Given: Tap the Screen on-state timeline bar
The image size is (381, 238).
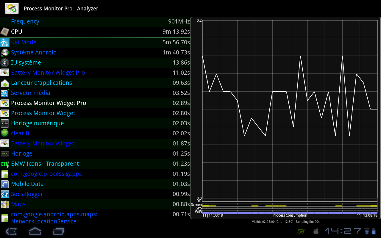Looking at the screenshot, I should pos(290,206).
